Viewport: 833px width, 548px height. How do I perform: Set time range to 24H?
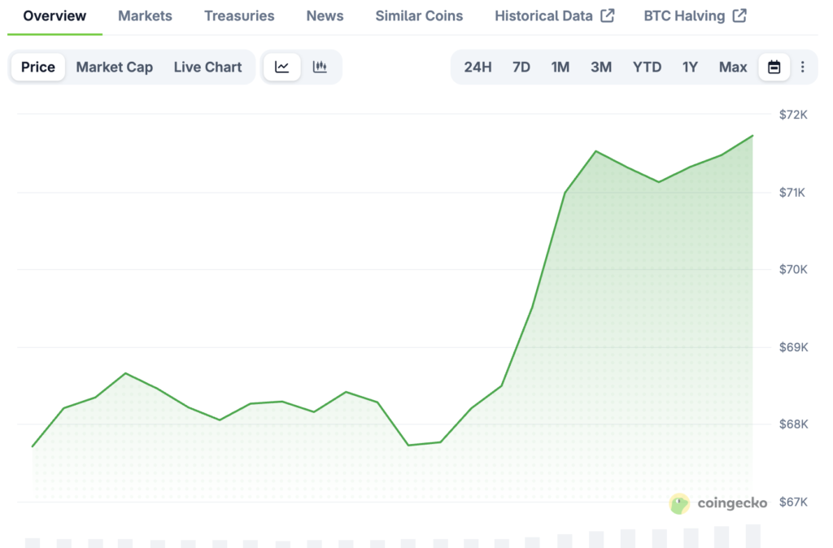[x=478, y=67]
